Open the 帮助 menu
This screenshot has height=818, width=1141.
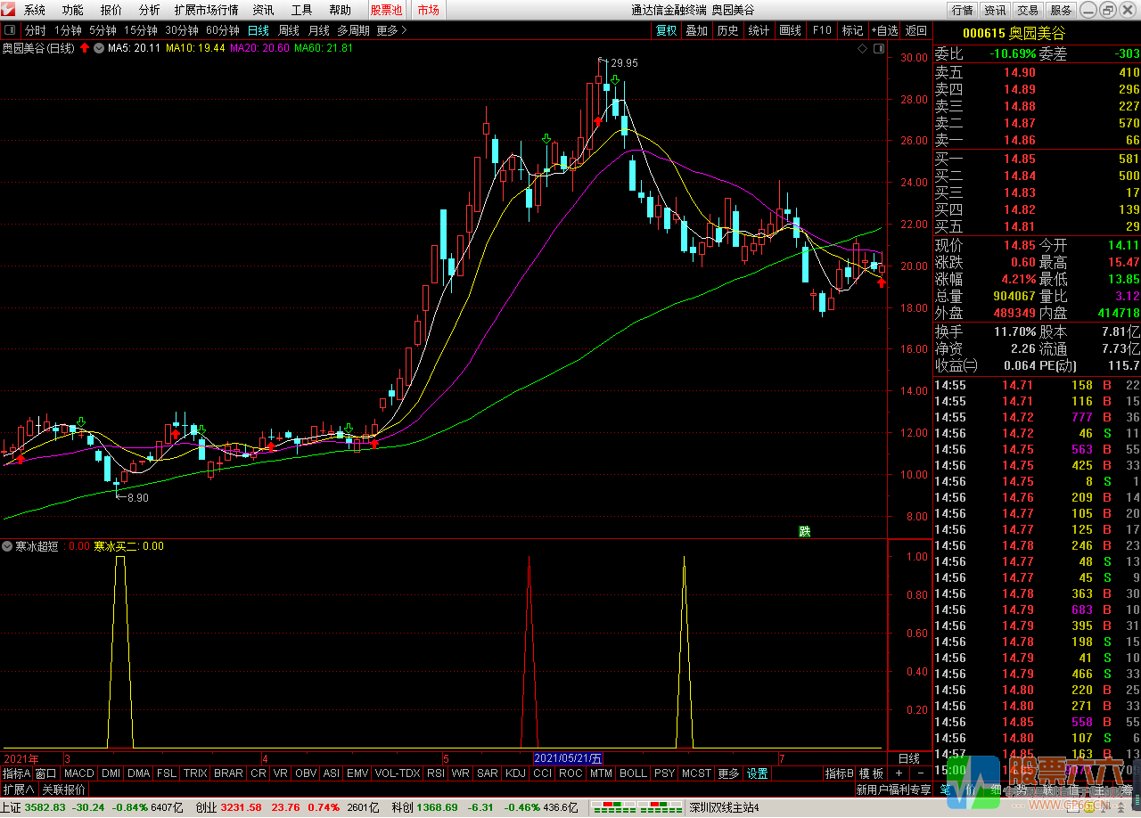pyautogui.click(x=340, y=10)
